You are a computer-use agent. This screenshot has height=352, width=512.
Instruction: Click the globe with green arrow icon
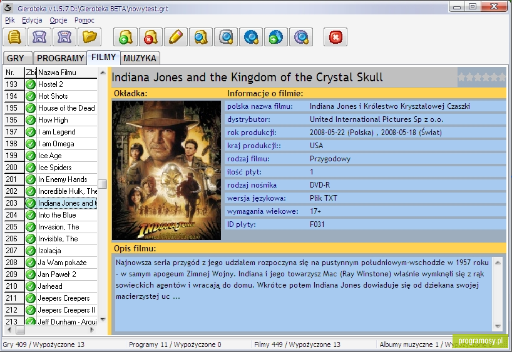point(276,37)
